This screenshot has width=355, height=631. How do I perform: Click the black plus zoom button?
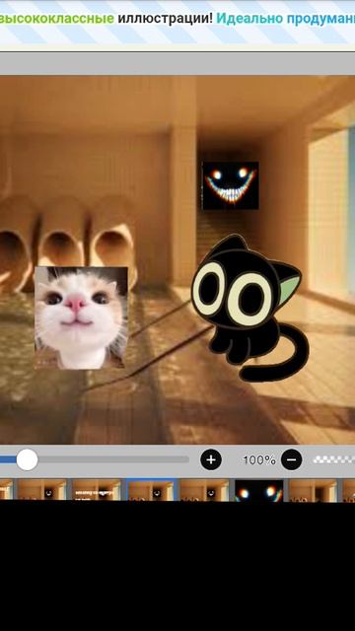(x=211, y=459)
